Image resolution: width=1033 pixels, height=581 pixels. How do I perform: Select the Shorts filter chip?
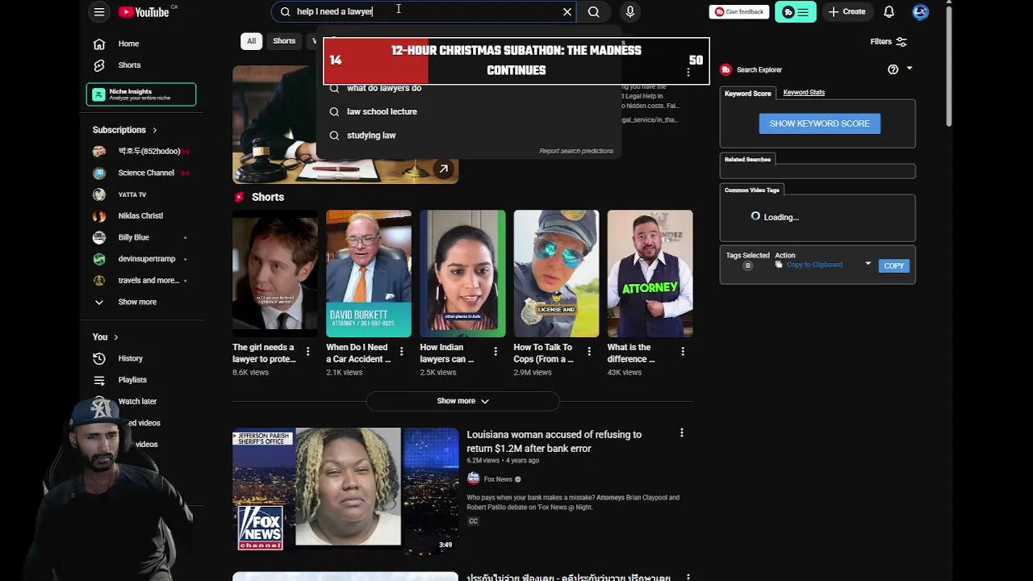[x=284, y=41]
